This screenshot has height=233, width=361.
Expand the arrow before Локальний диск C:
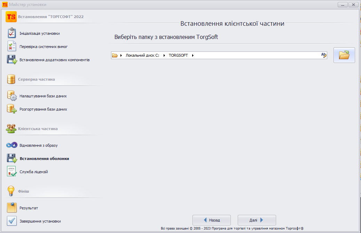(x=121, y=55)
